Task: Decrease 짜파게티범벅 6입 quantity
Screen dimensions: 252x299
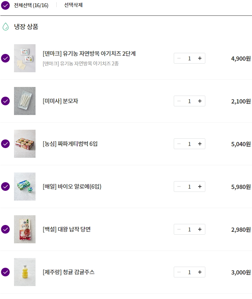Action: point(179,144)
